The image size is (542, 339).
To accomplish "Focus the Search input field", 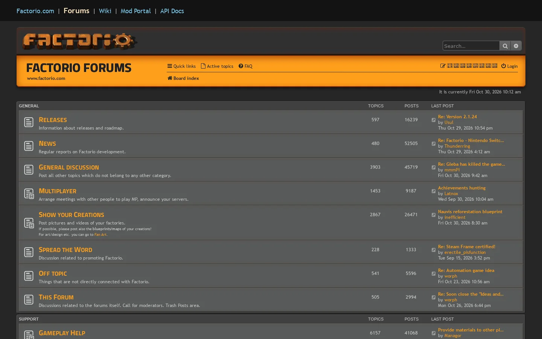I will coord(471,46).
